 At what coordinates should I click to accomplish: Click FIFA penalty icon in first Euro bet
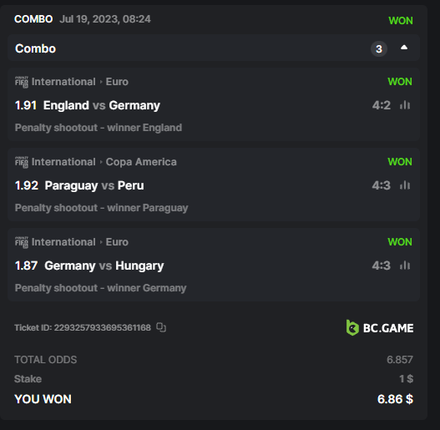[22, 82]
